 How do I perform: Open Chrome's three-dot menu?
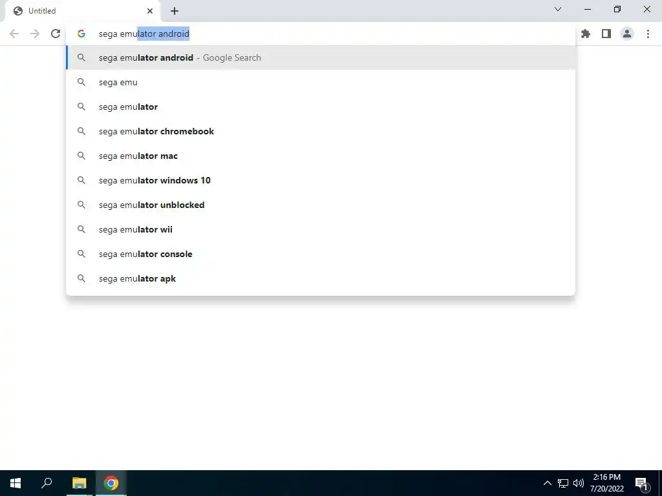coord(648,34)
